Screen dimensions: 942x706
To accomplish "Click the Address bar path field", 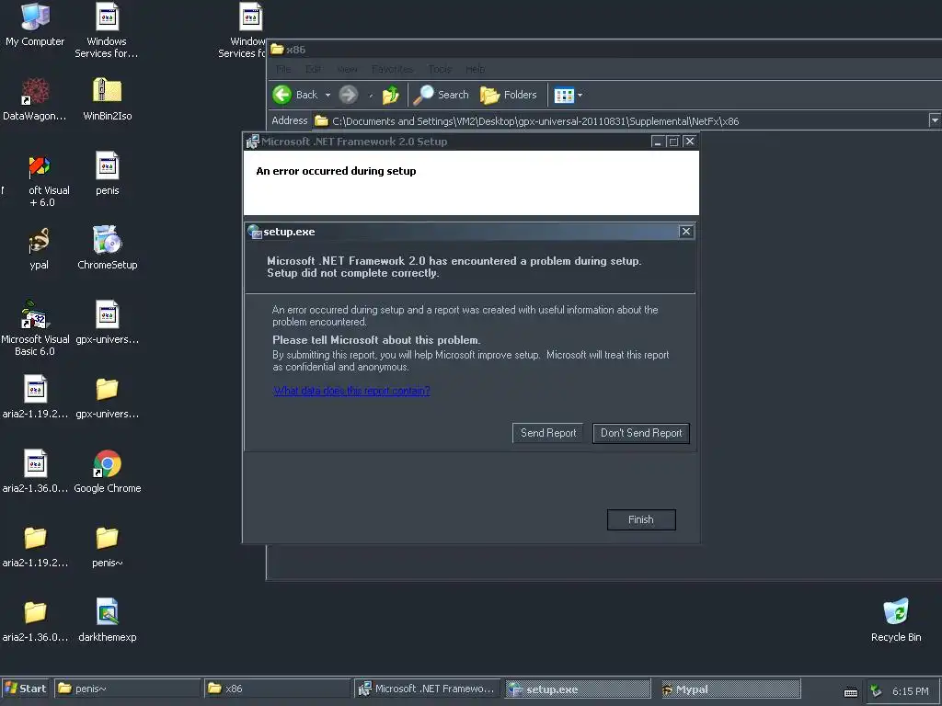I will point(621,120).
